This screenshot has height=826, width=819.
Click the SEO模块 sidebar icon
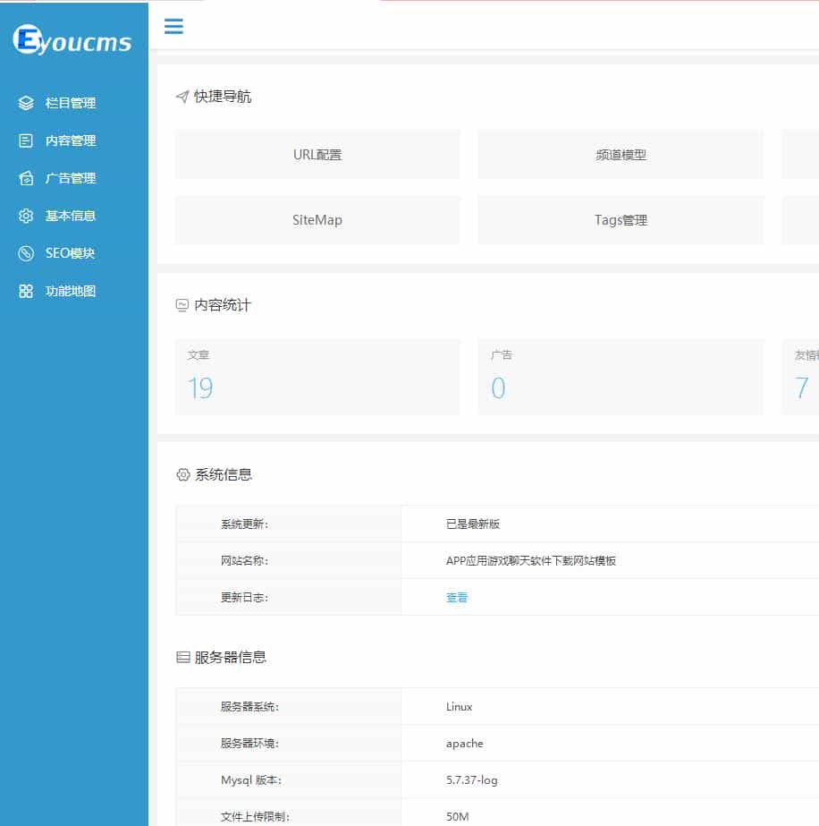(x=26, y=253)
